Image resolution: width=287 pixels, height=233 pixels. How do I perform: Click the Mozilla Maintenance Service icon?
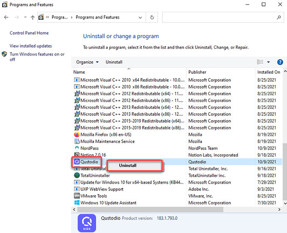pos(77,141)
